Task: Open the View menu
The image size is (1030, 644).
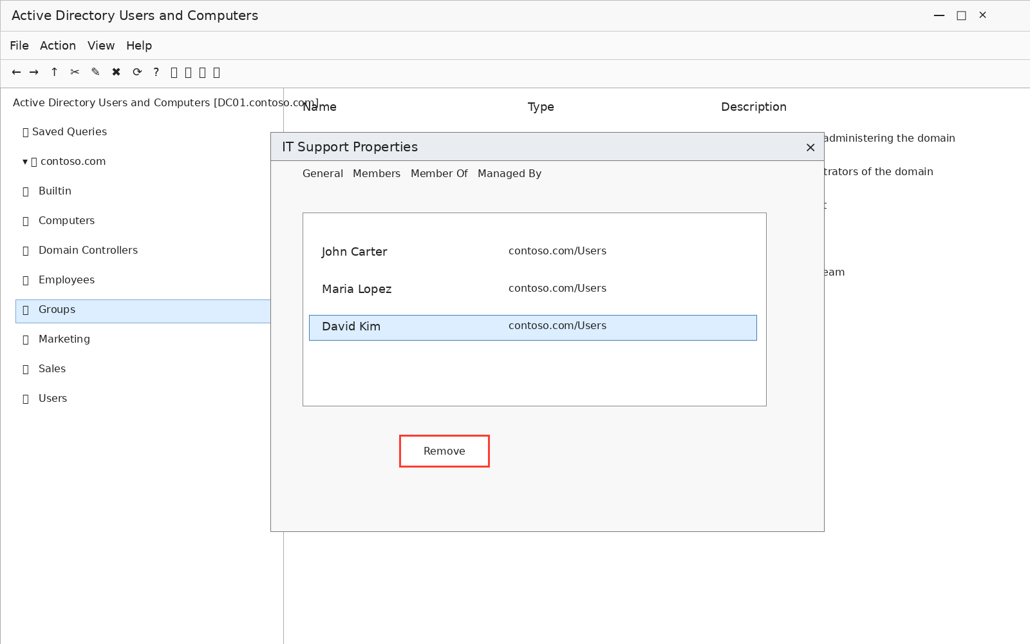Action: (101, 46)
